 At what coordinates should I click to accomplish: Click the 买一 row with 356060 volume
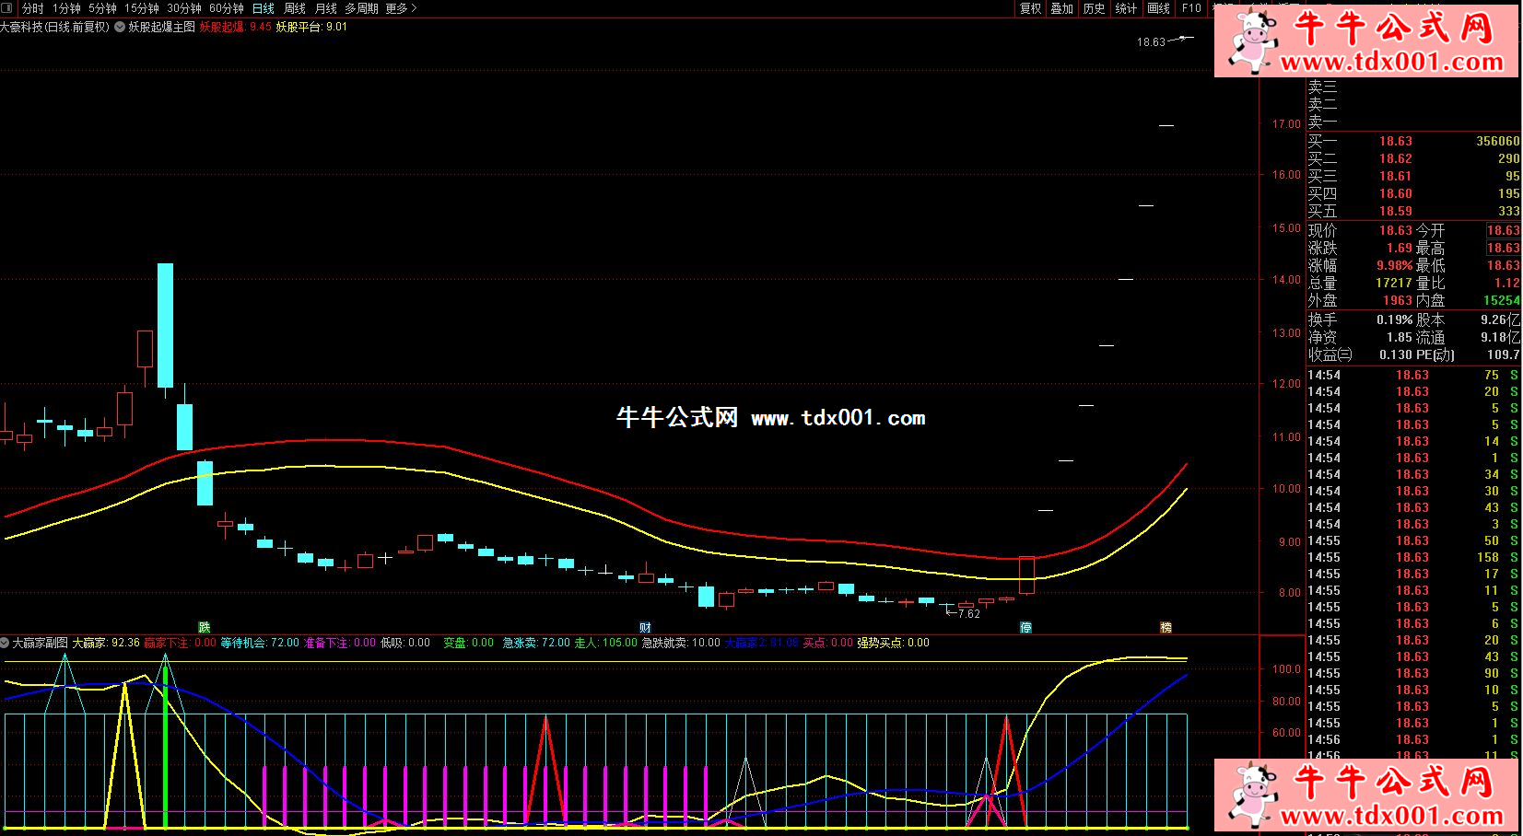pyautogui.click(x=1413, y=141)
